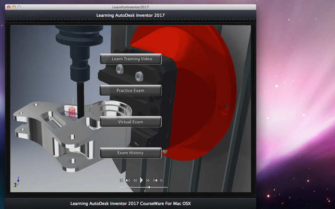Jump to the start of playback

pos(121,181)
